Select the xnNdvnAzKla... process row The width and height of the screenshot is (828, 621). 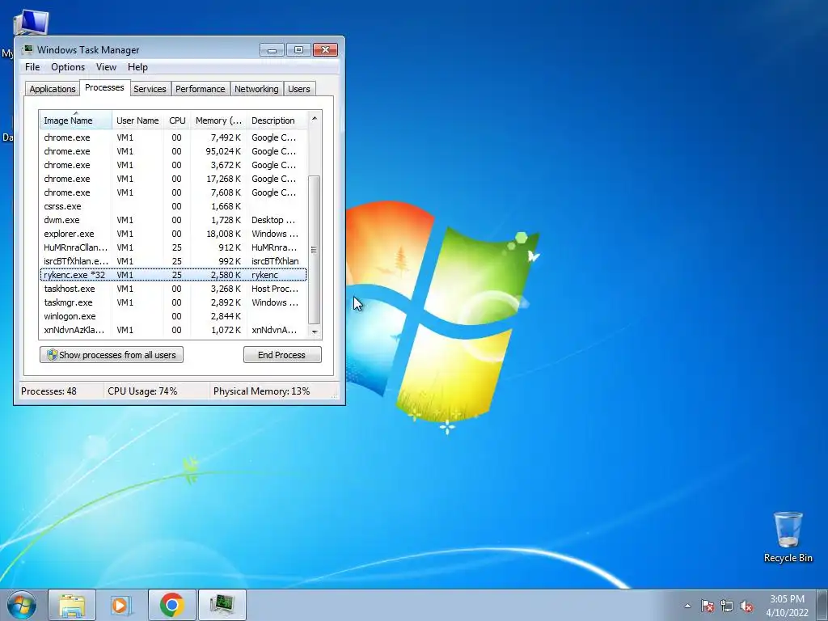pos(173,330)
